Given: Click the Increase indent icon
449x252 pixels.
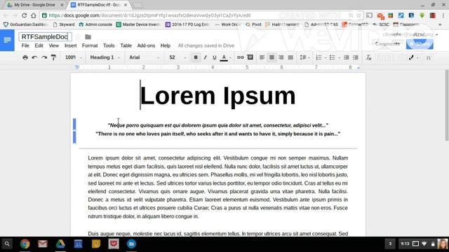Looking at the screenshot, I should click(356, 57).
